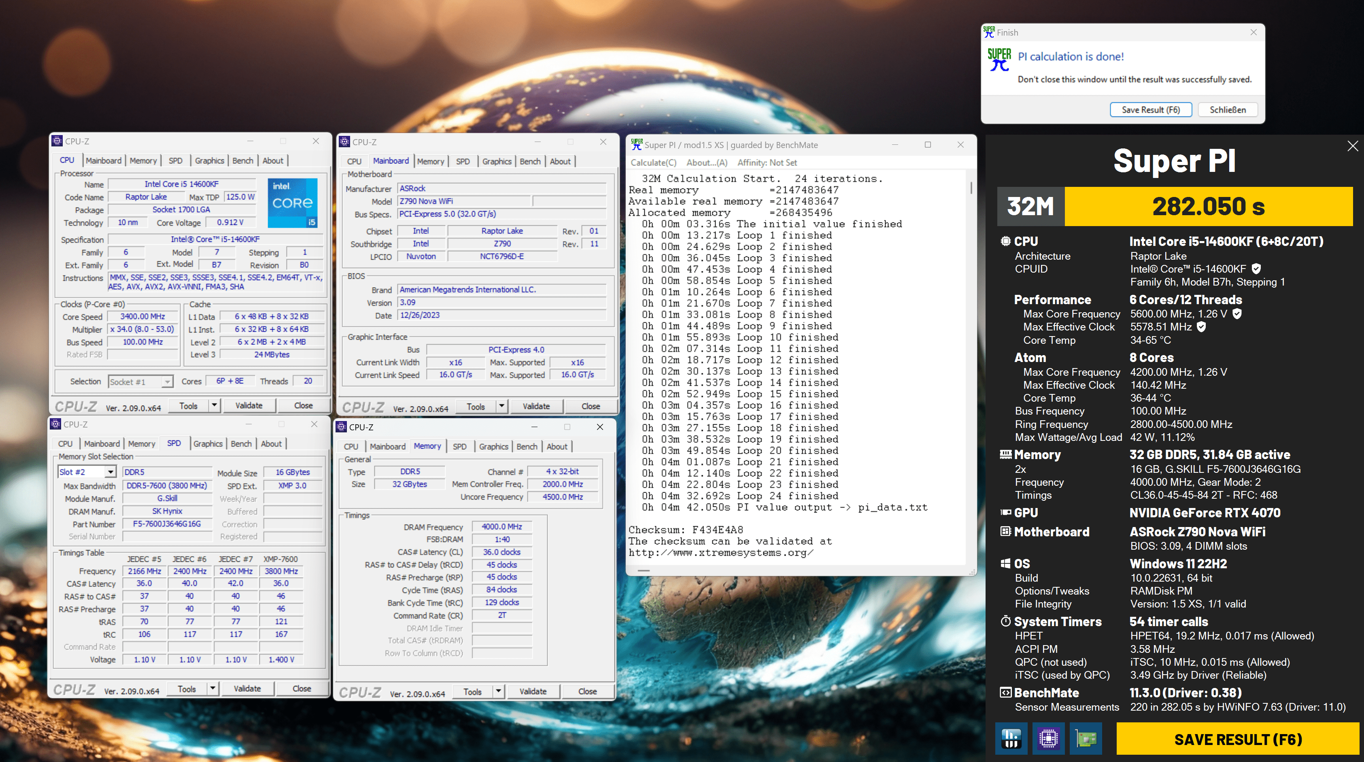The image size is (1364, 762).
Task: Click the shield beside 5600.00 MHz frequency
Action: pos(1237,314)
